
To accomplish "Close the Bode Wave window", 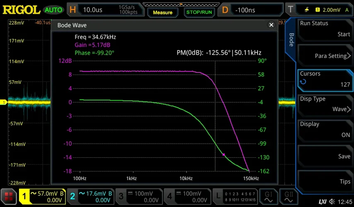I will [272, 25].
